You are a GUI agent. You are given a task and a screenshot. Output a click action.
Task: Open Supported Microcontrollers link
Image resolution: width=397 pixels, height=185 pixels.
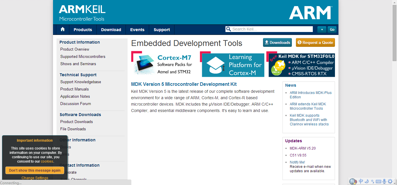(83, 57)
